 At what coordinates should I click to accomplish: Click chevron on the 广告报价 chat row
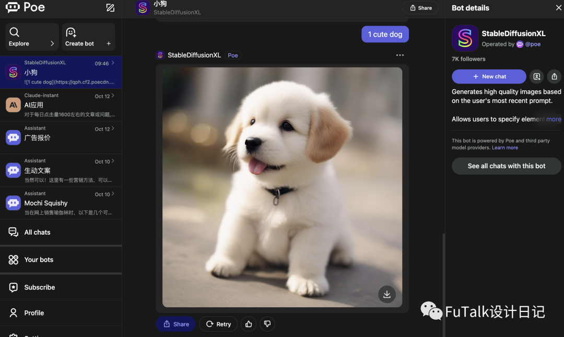[x=113, y=128]
